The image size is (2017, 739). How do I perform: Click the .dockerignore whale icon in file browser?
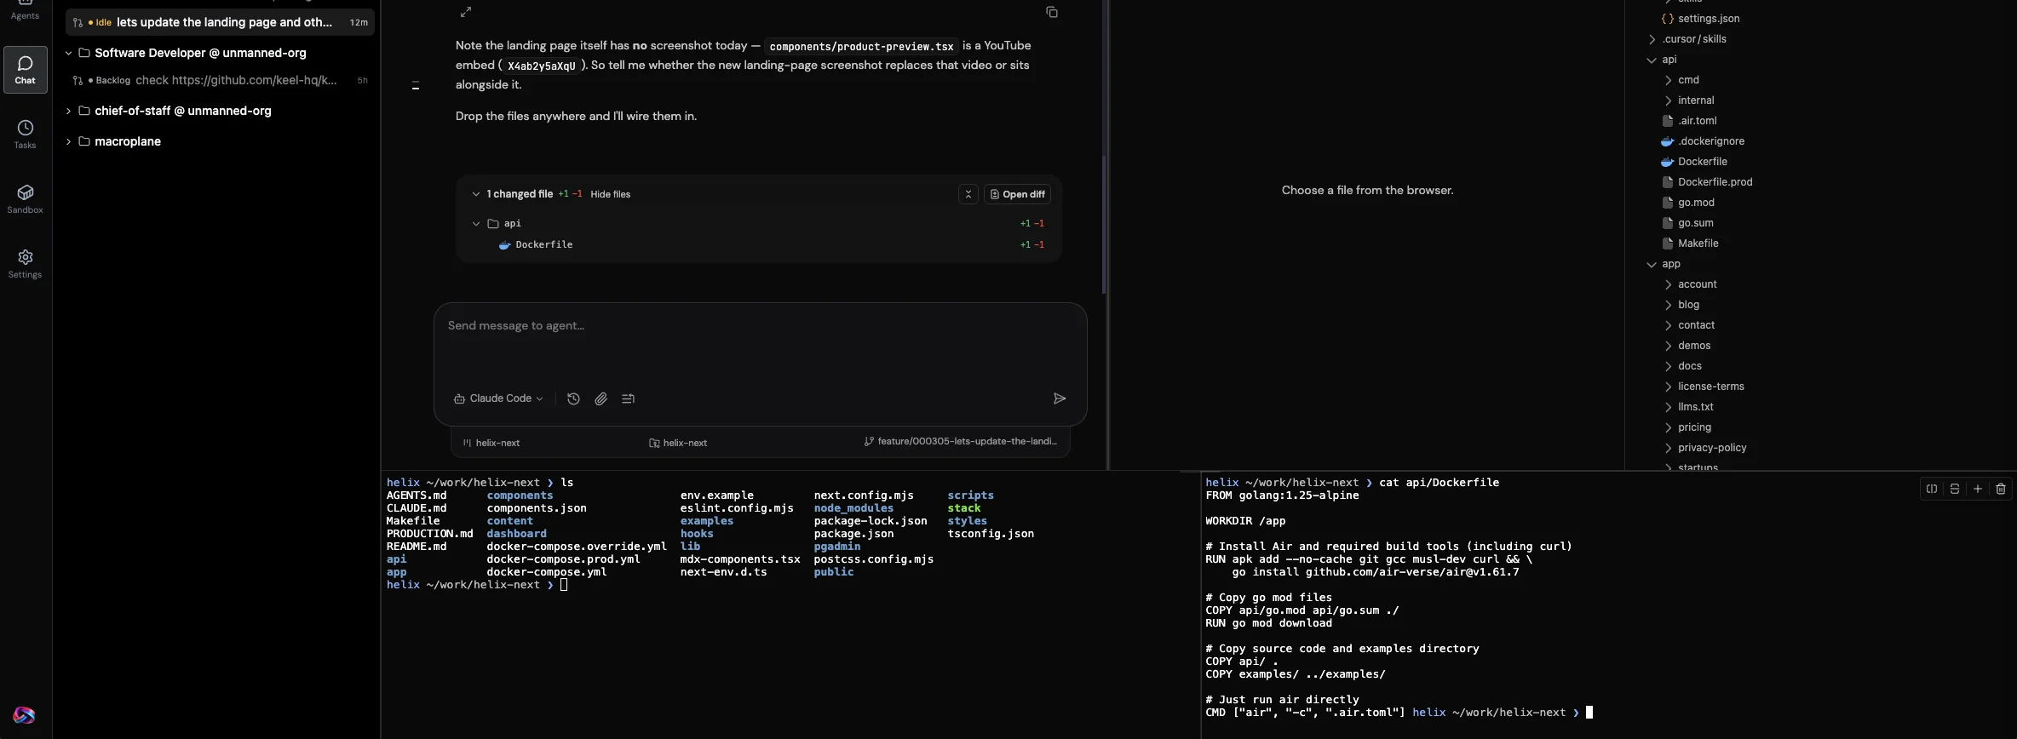(x=1668, y=141)
